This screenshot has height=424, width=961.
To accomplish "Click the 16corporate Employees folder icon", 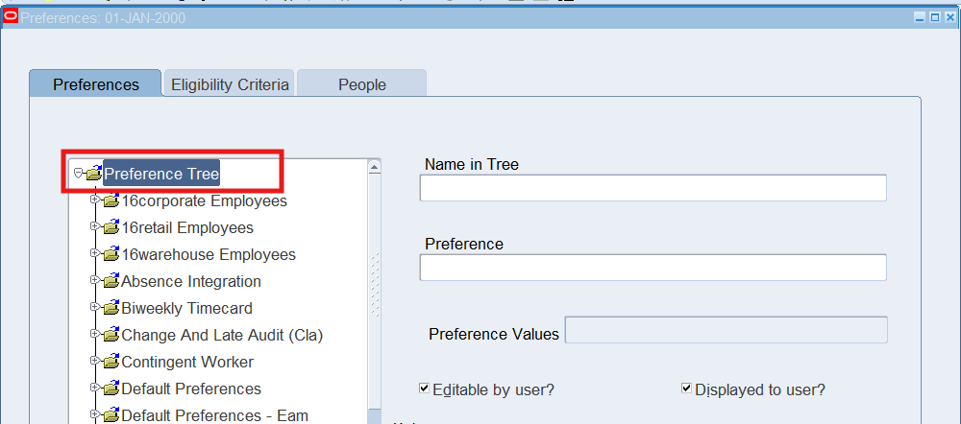I will click(x=111, y=201).
